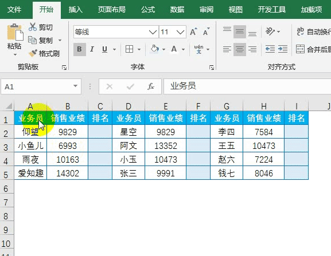Click the phonetic guide wén icon
This screenshot has width=331, height=256.
(x=198, y=49)
